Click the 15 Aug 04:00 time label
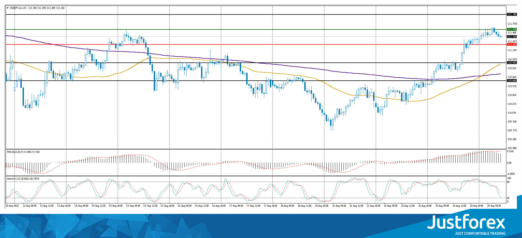 [x=133, y=206]
